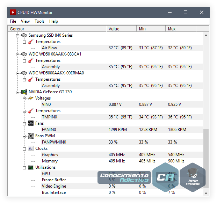Click the 1258 RPM min value
The image size is (217, 204).
click(x=148, y=130)
